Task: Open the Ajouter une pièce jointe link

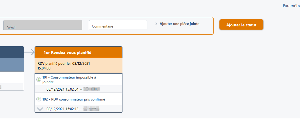Action: coord(179,24)
